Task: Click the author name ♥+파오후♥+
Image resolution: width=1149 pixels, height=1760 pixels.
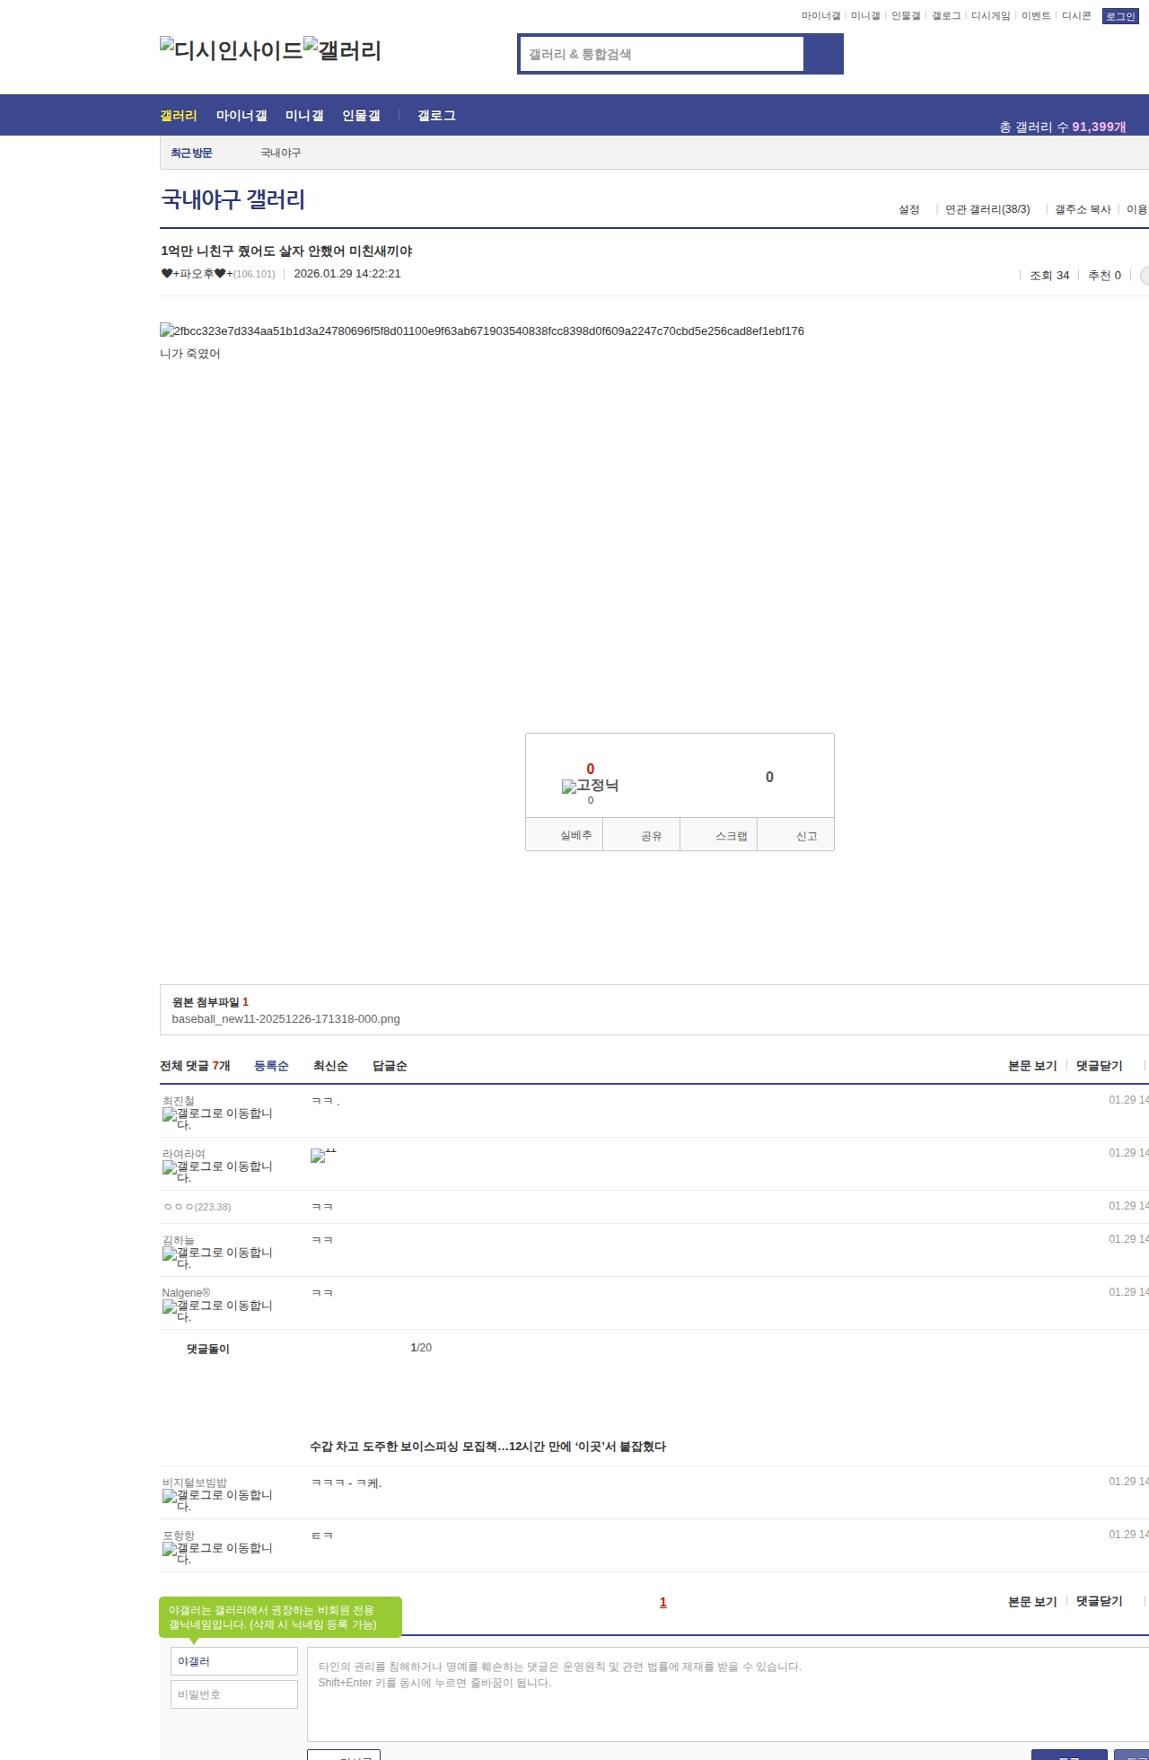Action: coord(197,274)
